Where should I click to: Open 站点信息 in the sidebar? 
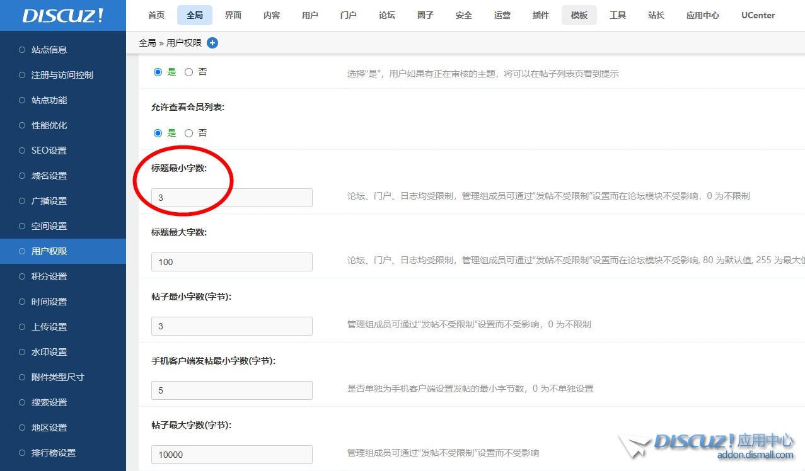click(x=49, y=50)
